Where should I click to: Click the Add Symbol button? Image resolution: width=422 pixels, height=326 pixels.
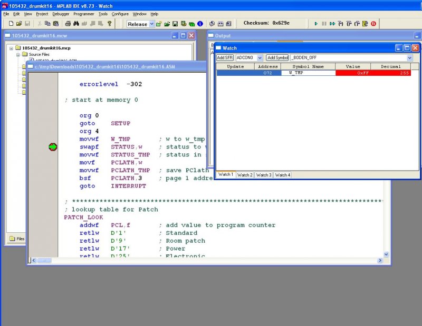pyautogui.click(x=277, y=57)
